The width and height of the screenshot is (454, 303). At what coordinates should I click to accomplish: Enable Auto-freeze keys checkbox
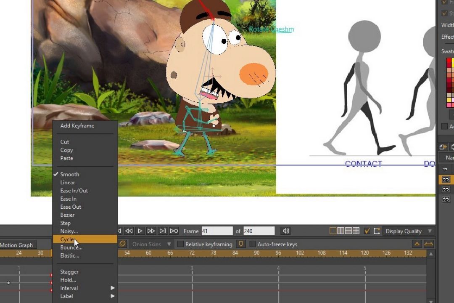pos(253,244)
